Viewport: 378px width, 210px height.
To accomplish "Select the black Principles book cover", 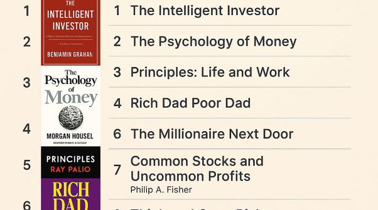I will (x=70, y=162).
